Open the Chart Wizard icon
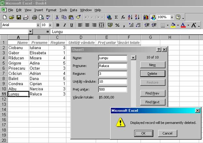 (145, 17)
